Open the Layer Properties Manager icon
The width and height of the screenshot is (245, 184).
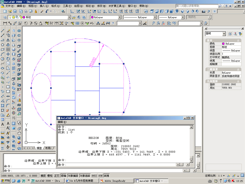[5, 17]
